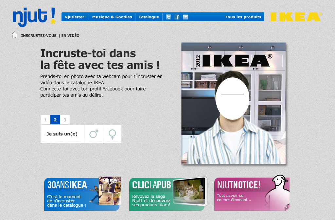Click the yellow IKEA logo
Viewport: 335px width, 220px height.
tap(296, 17)
